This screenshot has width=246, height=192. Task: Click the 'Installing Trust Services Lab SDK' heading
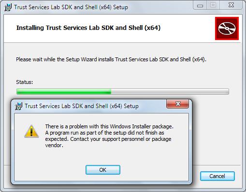tap(88, 28)
